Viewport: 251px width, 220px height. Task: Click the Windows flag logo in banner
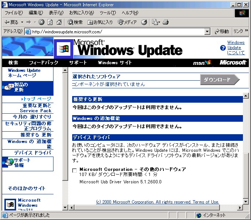pos(63,49)
